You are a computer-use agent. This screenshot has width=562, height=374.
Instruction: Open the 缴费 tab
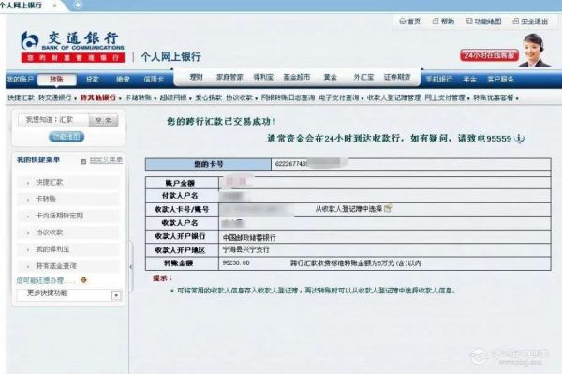pyautogui.click(x=123, y=80)
